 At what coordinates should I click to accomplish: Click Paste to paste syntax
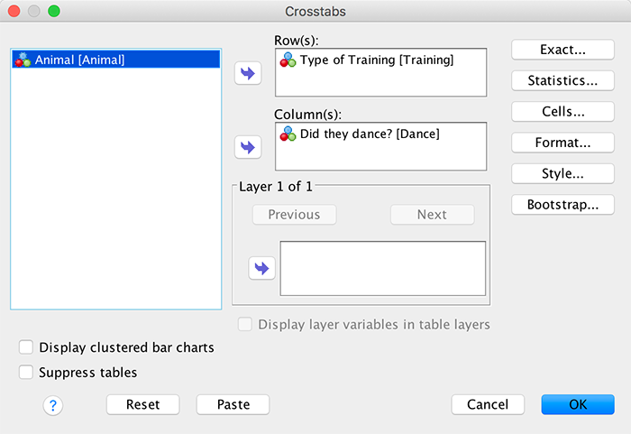click(x=233, y=405)
